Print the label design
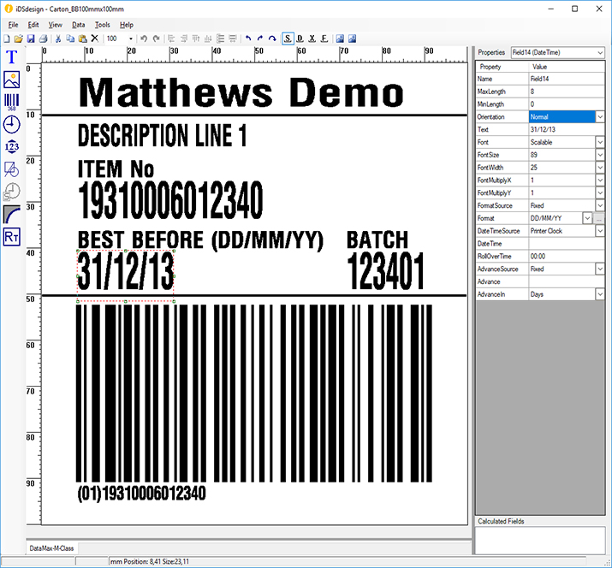Viewport: 612px width, 568px height. 44,38
